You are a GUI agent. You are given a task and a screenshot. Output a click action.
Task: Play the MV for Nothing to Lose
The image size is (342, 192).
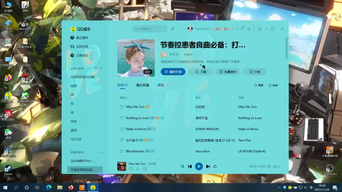click(162, 118)
